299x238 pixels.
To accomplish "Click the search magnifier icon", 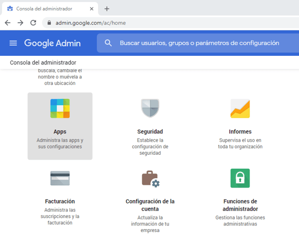I will point(108,43).
